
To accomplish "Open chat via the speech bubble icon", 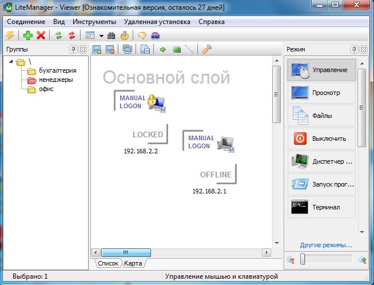I will click(142, 36).
